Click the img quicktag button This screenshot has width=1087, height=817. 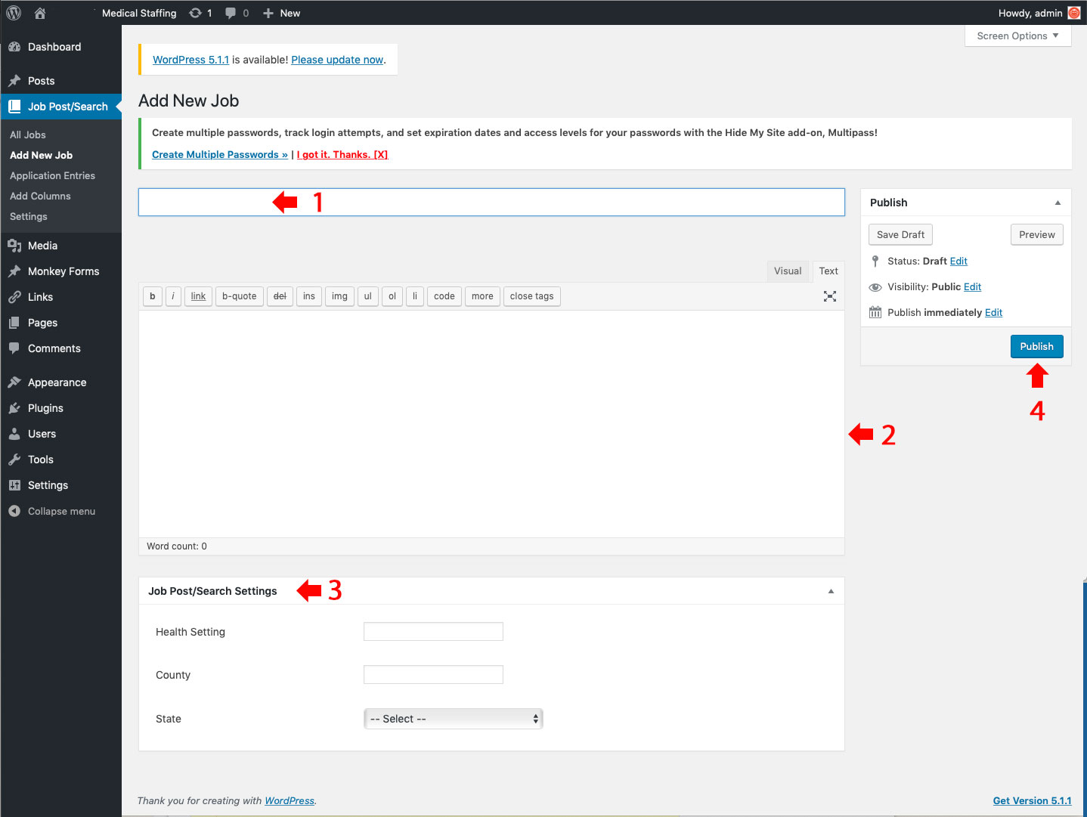tap(339, 296)
